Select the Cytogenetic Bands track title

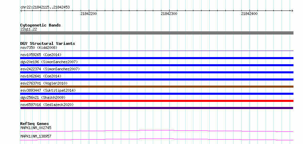(41, 25)
